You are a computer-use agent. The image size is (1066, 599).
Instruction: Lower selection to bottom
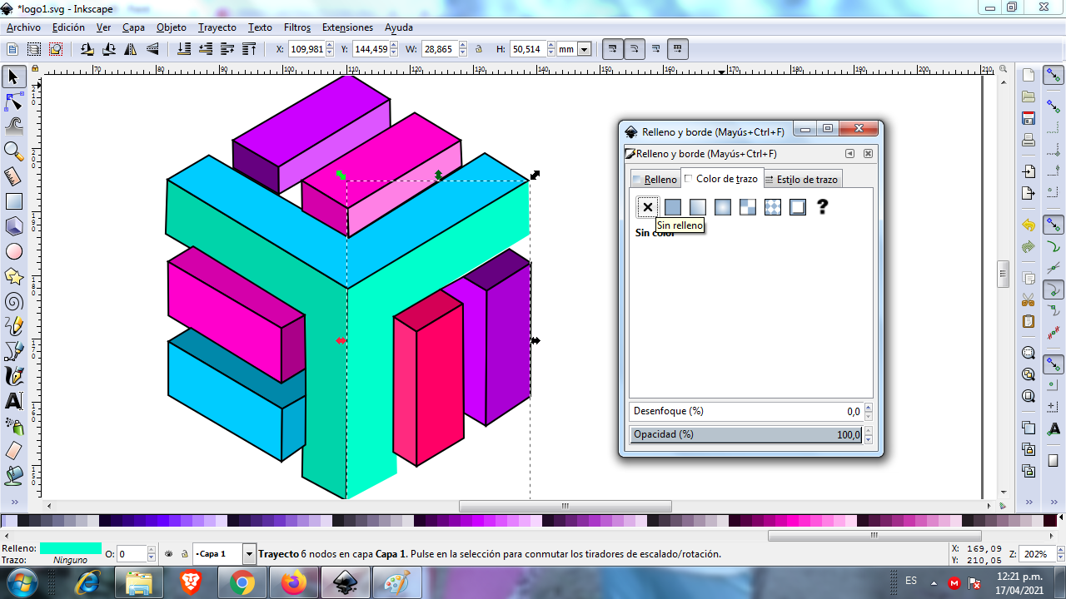pyautogui.click(x=183, y=49)
